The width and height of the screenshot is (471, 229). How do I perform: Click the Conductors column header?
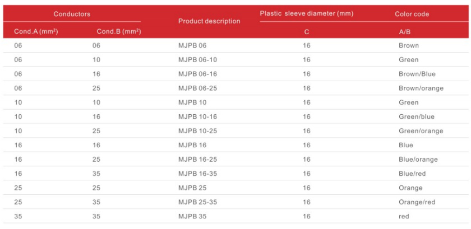coord(72,14)
